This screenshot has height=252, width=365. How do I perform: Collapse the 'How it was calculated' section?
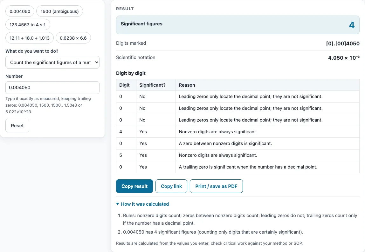[x=142, y=204]
